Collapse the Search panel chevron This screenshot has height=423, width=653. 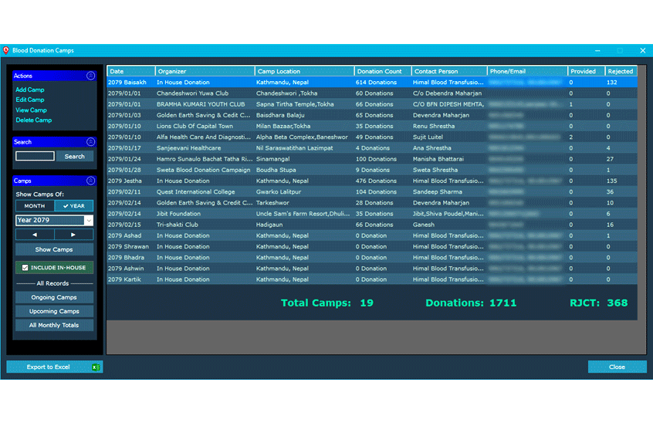[90, 142]
